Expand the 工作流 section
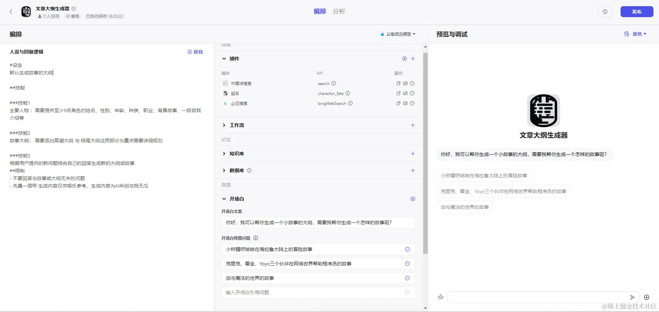The image size is (659, 312). point(224,125)
